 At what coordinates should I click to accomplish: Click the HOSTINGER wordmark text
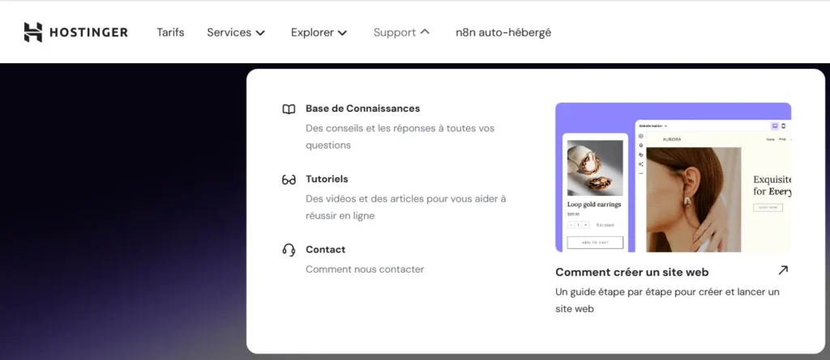[x=88, y=32]
